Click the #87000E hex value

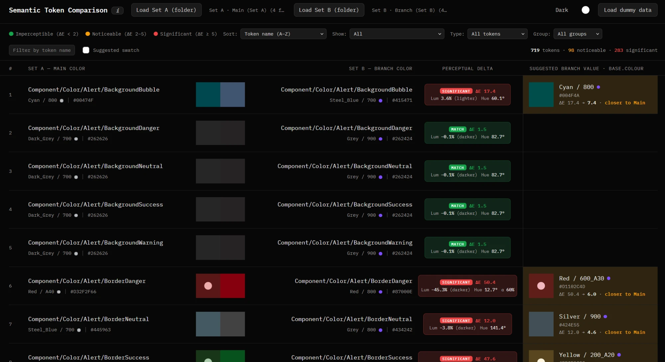click(x=402, y=292)
